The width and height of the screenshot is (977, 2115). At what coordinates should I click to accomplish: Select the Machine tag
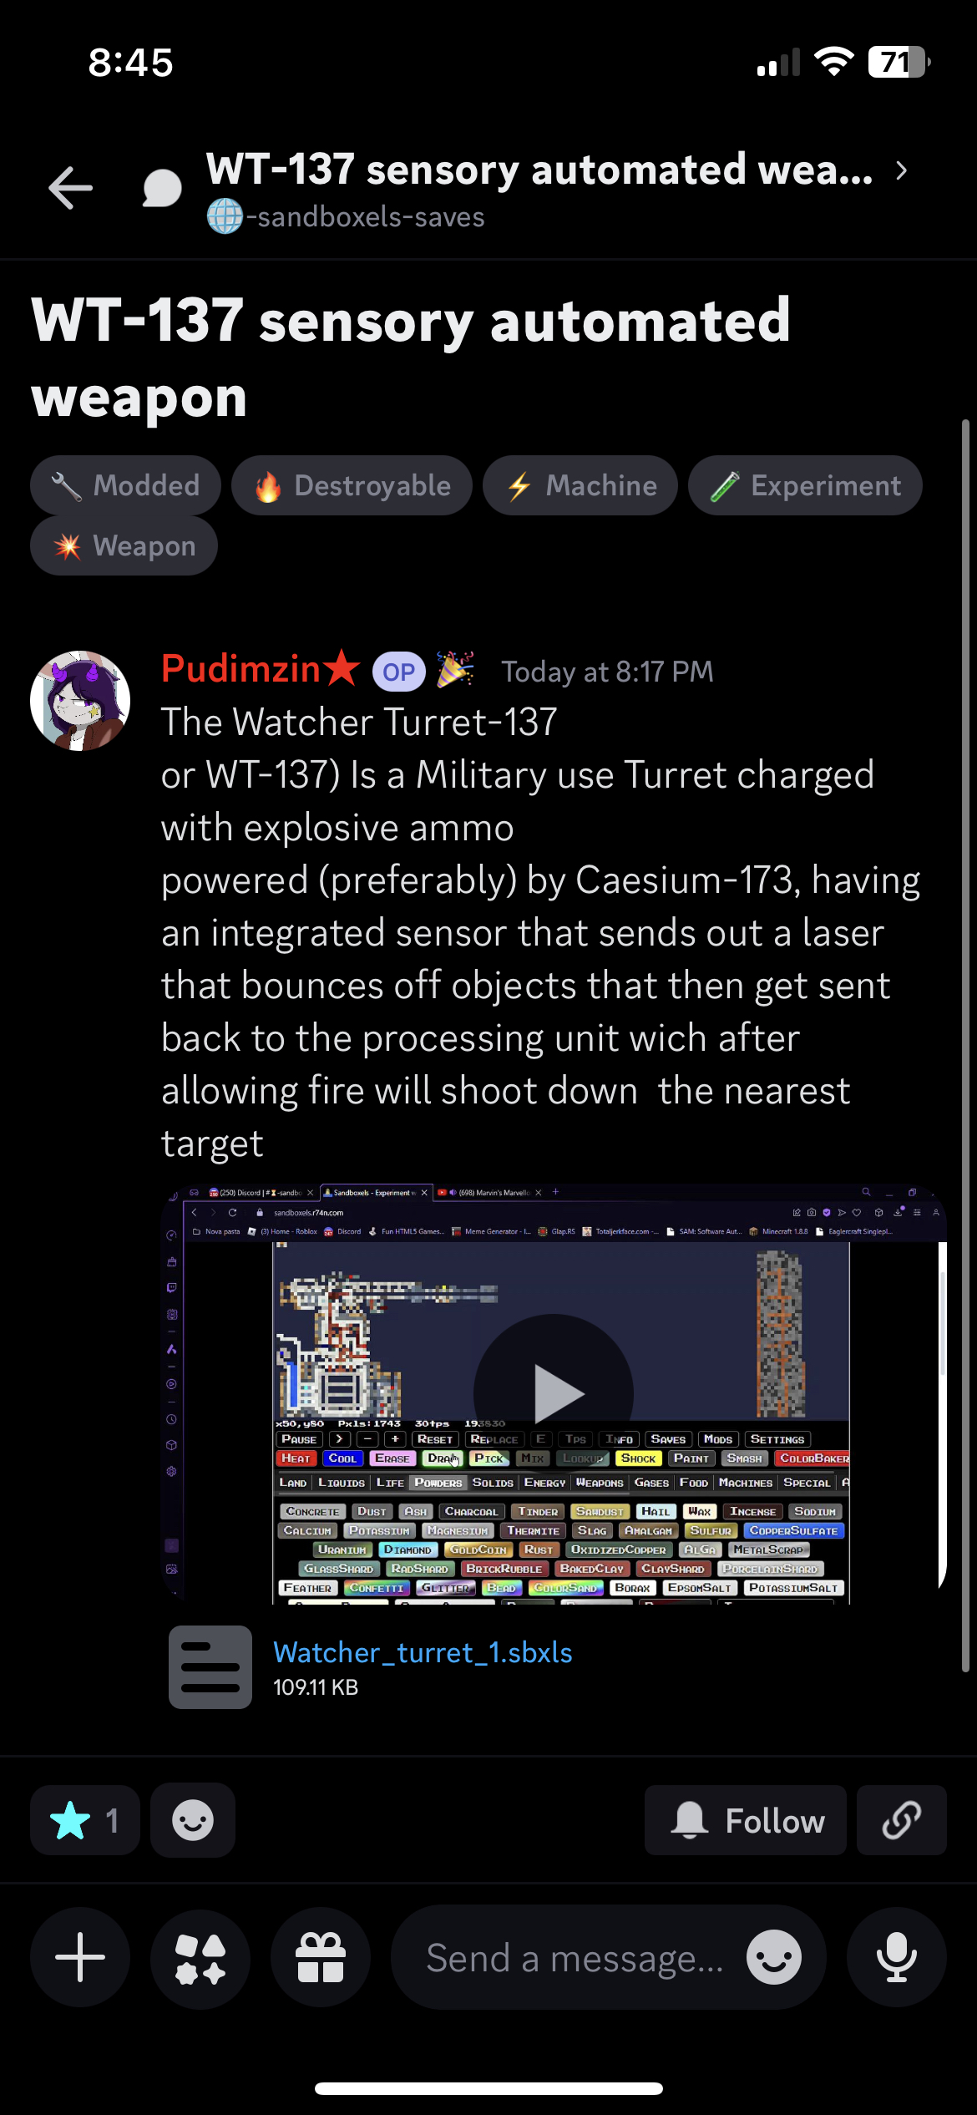[x=580, y=485]
